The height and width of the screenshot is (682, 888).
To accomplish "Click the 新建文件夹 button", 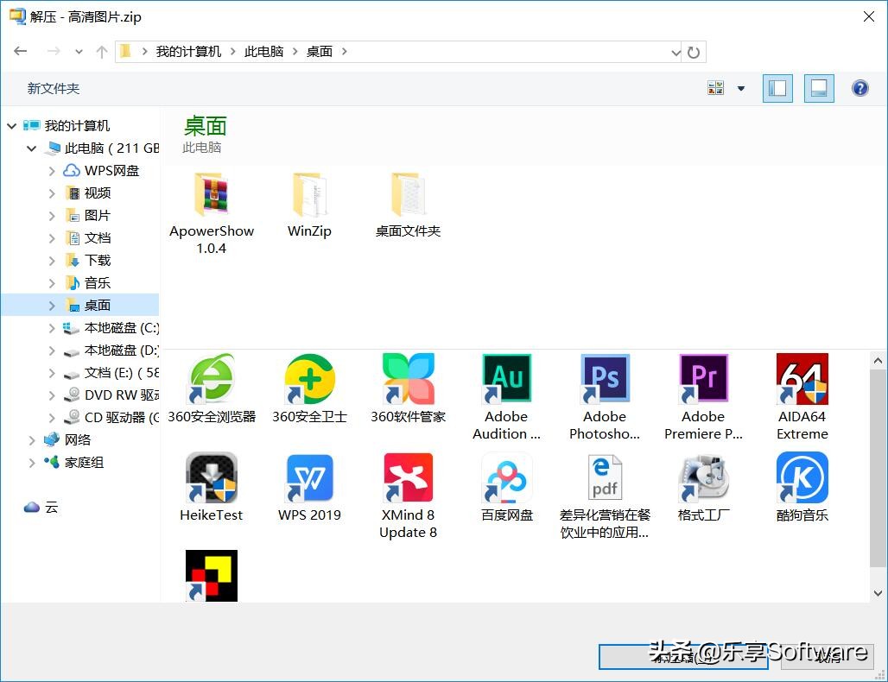I will point(53,87).
